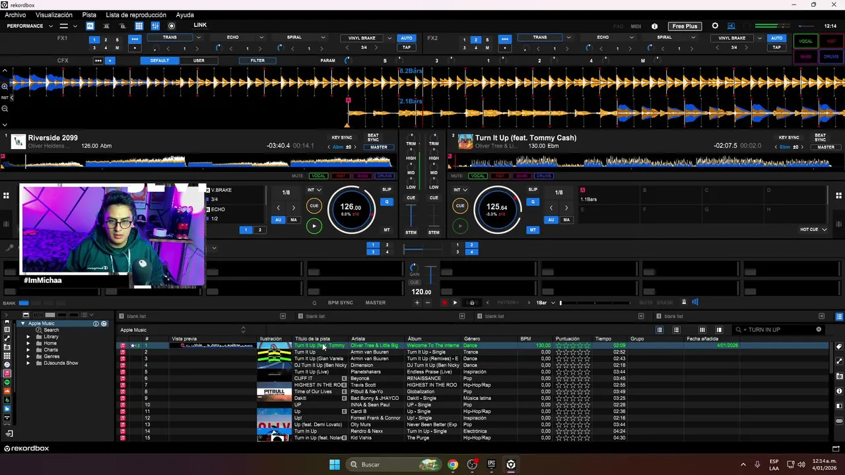
Task: Click the recording panel icon
Action: click(172, 26)
